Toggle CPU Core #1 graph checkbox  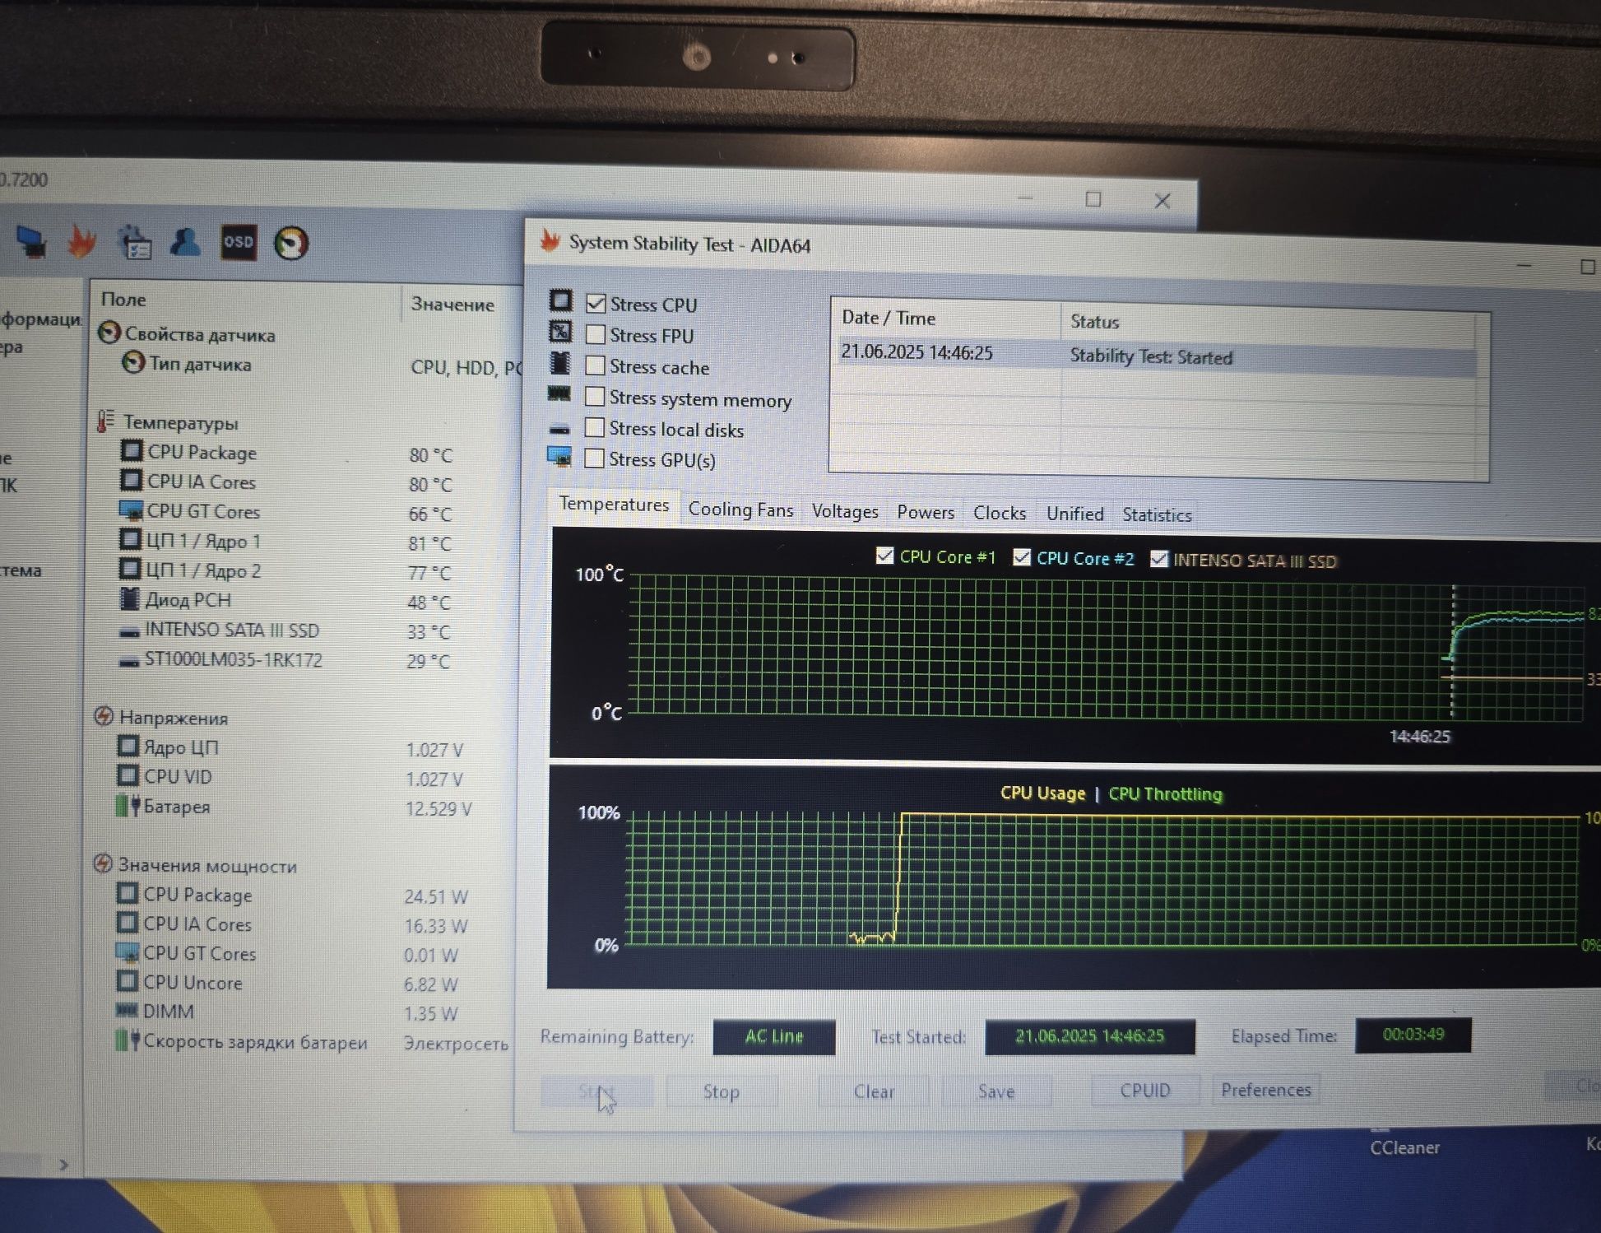click(x=884, y=556)
